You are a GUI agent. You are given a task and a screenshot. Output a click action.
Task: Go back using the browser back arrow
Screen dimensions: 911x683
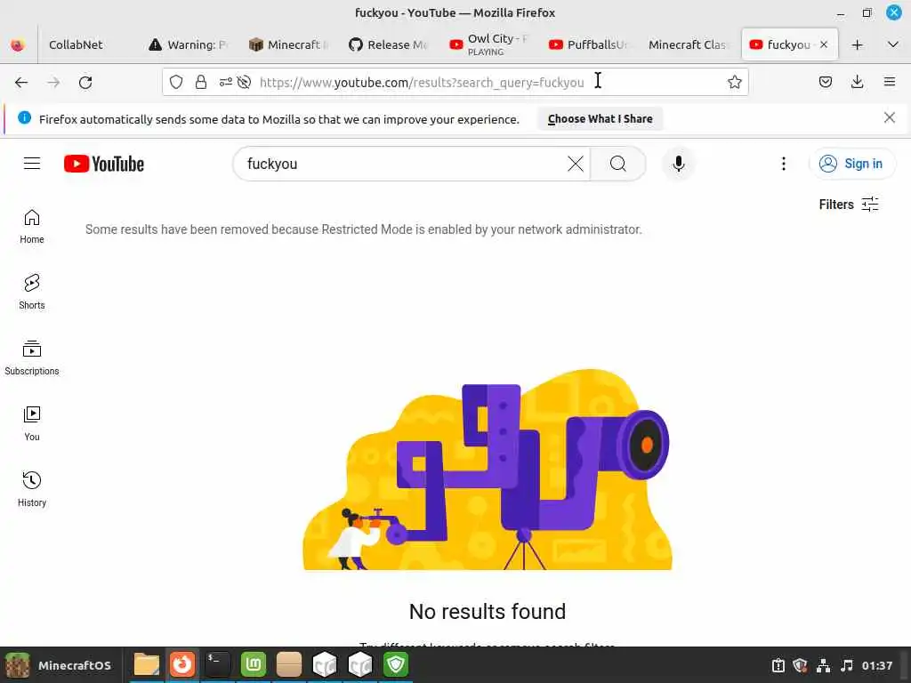[21, 83]
